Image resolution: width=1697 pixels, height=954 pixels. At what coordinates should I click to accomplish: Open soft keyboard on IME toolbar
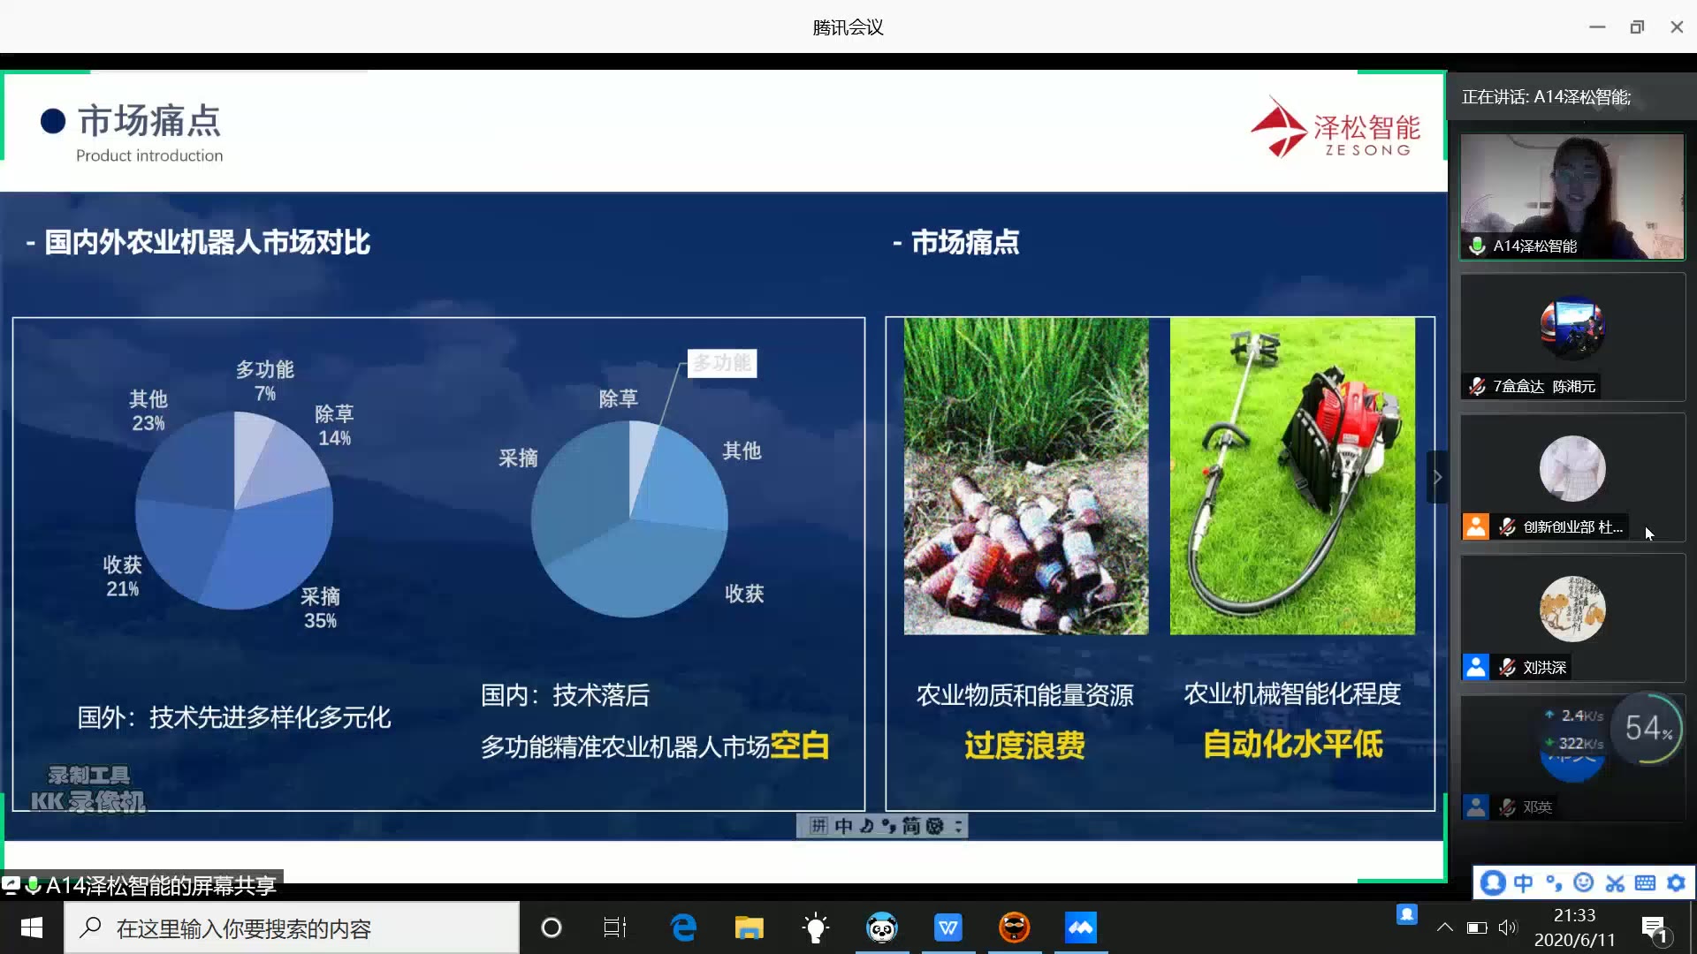[1645, 882]
